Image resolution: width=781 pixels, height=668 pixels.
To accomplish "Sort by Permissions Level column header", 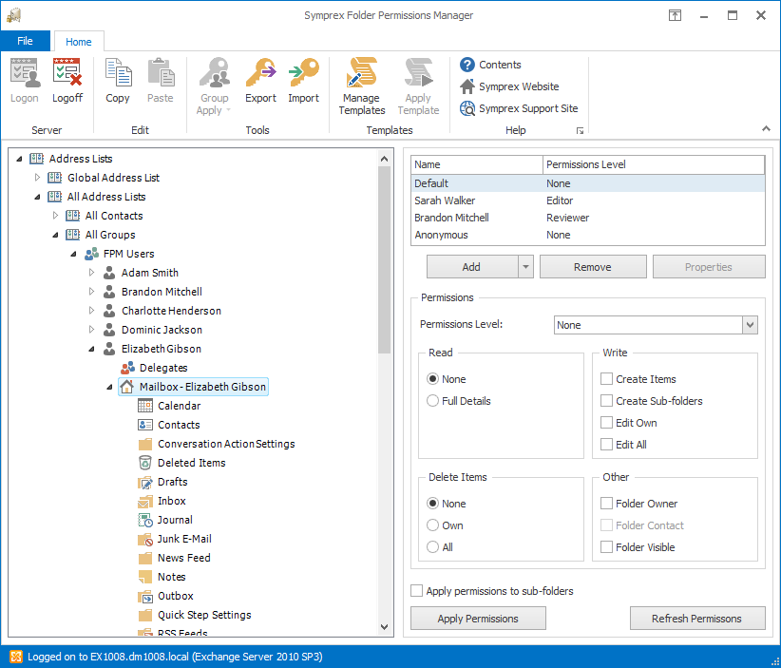I will click(x=654, y=164).
